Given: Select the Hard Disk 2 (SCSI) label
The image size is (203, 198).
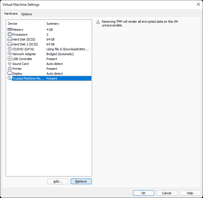Looking at the screenshot, I should point(25,44).
